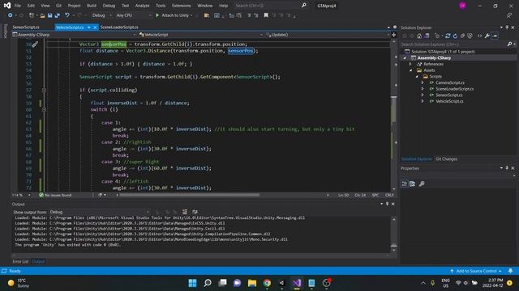Image resolution: width=519 pixels, height=291 pixels.
Task: Open the Extensions menu
Action: point(182,6)
